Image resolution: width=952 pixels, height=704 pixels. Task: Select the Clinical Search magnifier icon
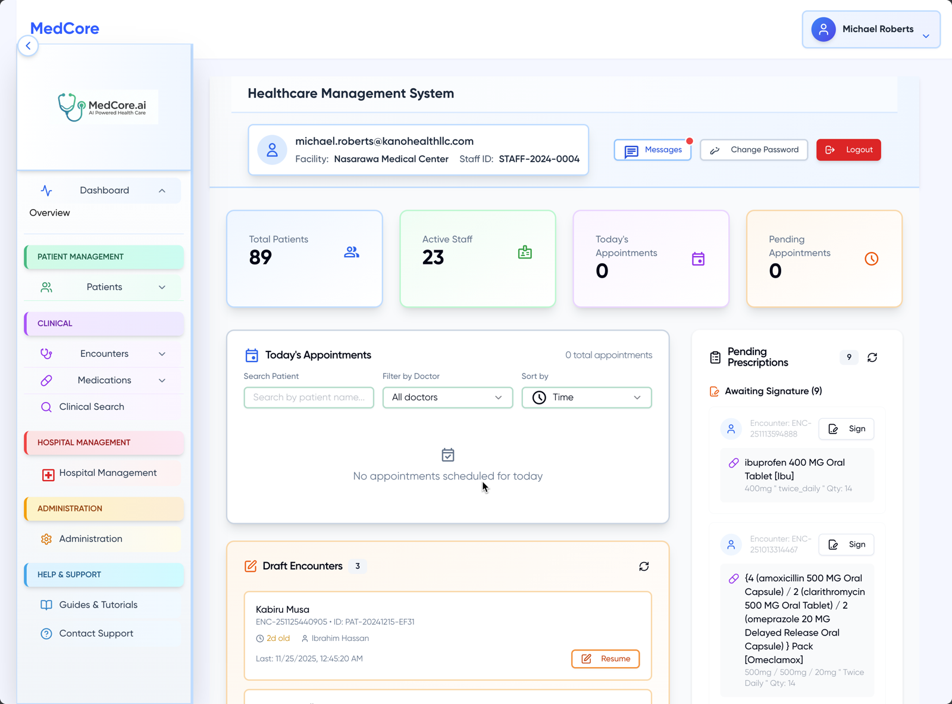(46, 407)
